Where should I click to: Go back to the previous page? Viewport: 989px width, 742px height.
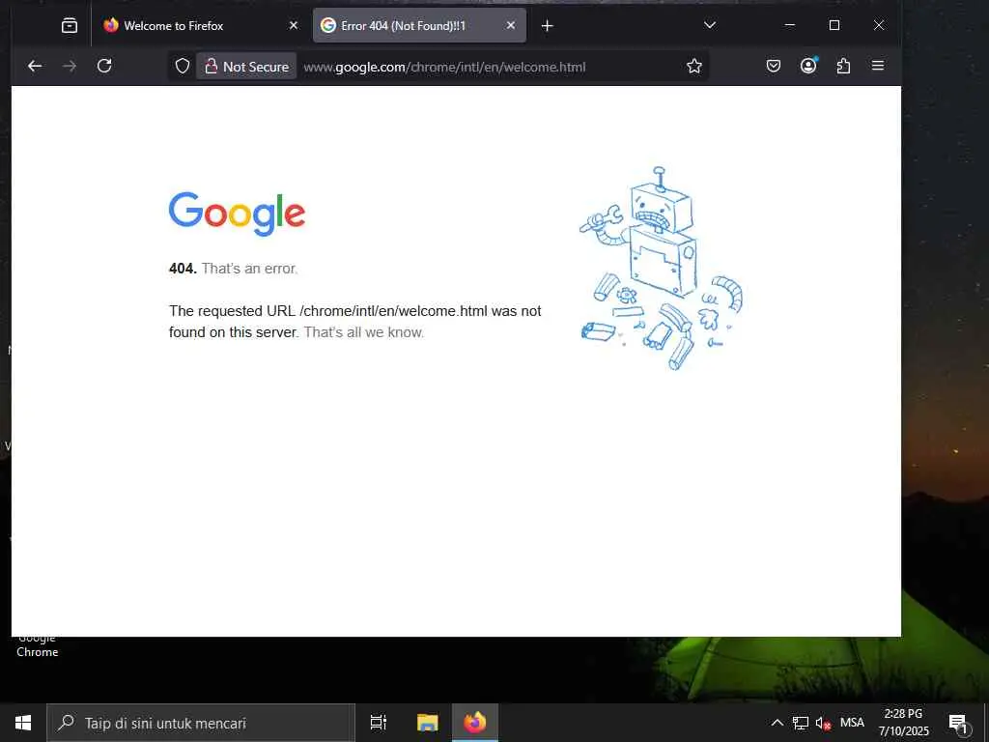[35, 66]
